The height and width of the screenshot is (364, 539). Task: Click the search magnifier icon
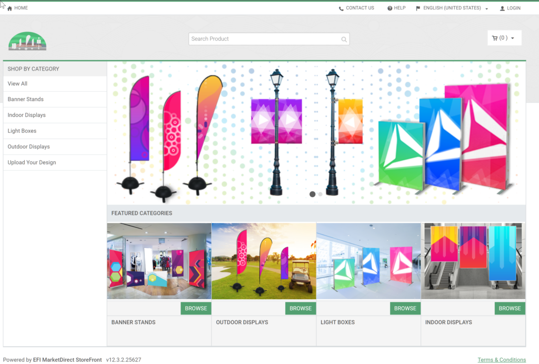click(x=344, y=39)
